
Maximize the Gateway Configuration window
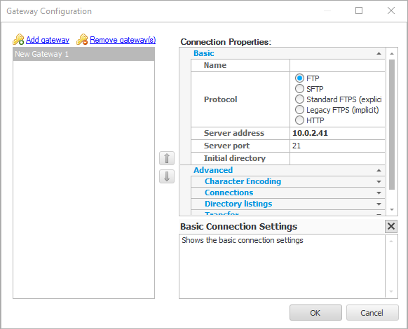click(x=359, y=10)
